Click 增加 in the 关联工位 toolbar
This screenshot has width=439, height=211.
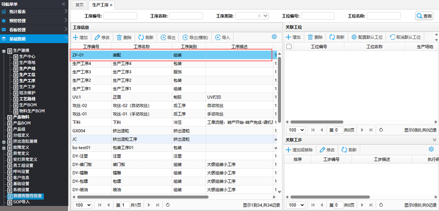293,37
